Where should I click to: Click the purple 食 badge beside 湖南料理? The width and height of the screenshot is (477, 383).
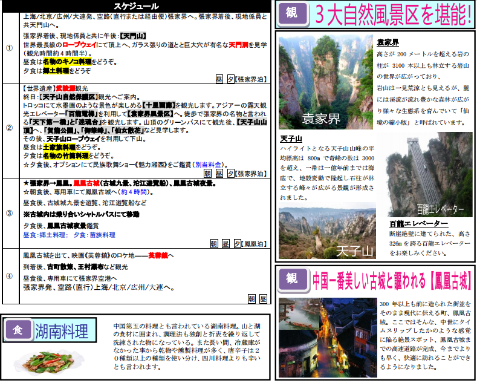pos(18,330)
